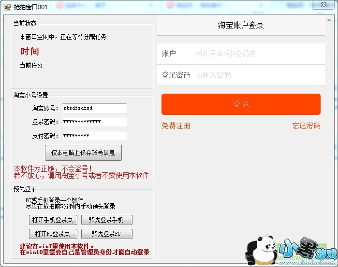
Task: Click the 请输入密码 password field
Action: click(241, 75)
